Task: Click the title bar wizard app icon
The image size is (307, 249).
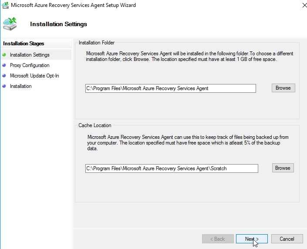Action: click(5, 5)
